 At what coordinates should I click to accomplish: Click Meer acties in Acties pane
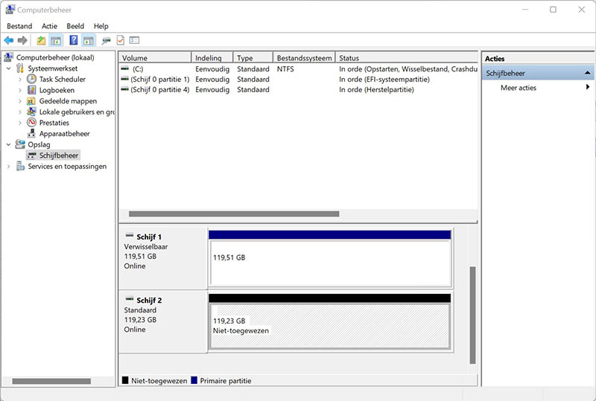coord(519,88)
